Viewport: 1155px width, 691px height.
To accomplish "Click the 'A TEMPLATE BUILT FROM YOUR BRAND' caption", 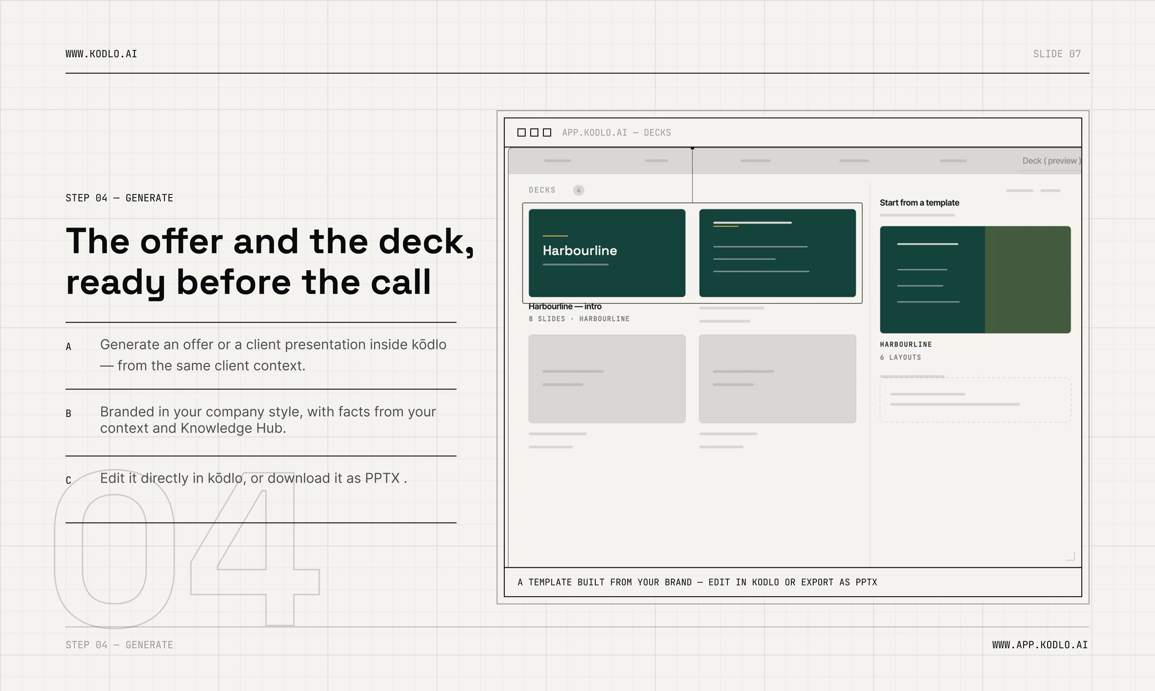I will (697, 582).
